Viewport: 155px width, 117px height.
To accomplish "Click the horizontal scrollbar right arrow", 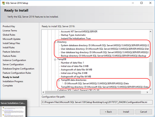I will click(x=147, y=92).
